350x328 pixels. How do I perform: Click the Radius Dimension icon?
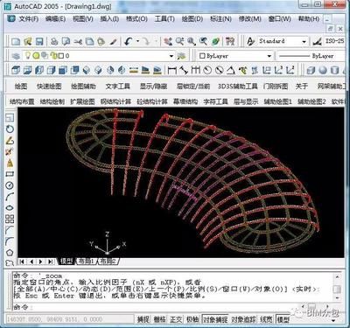(207, 70)
